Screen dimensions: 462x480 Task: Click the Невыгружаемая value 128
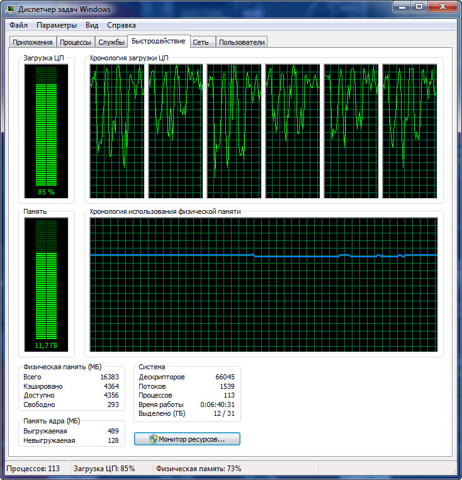[113, 440]
